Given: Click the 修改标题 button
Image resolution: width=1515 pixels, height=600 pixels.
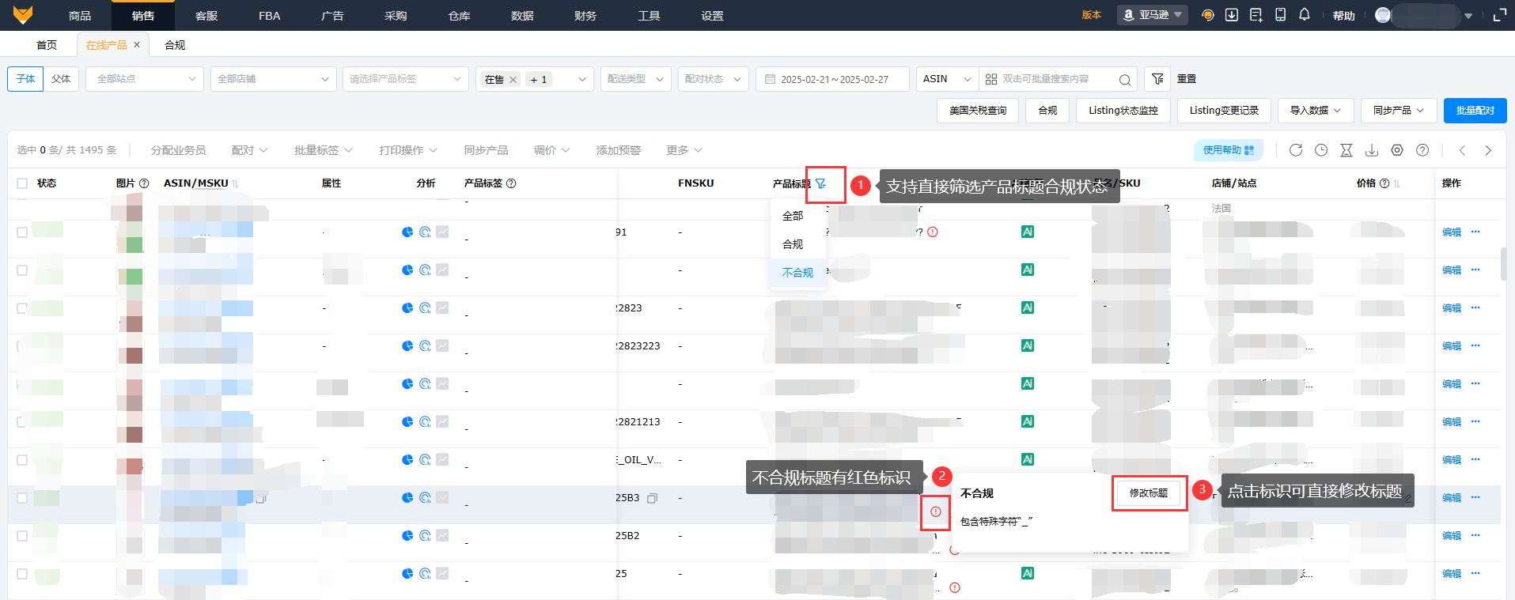Looking at the screenshot, I should 1149,493.
